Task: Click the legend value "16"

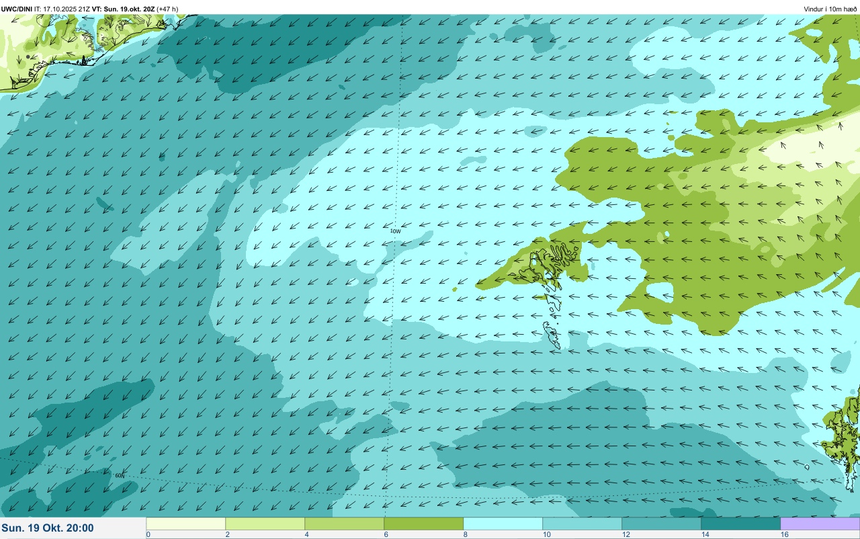Action: (x=785, y=534)
